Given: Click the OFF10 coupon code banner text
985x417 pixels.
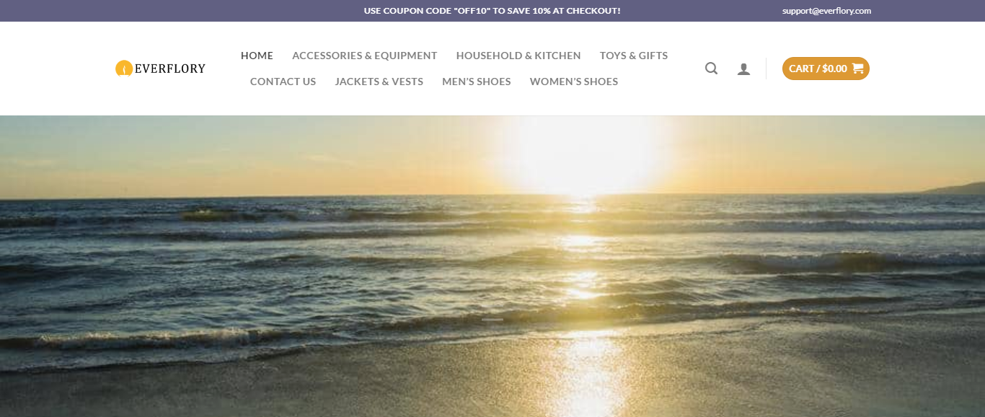Looking at the screenshot, I should coord(492,11).
